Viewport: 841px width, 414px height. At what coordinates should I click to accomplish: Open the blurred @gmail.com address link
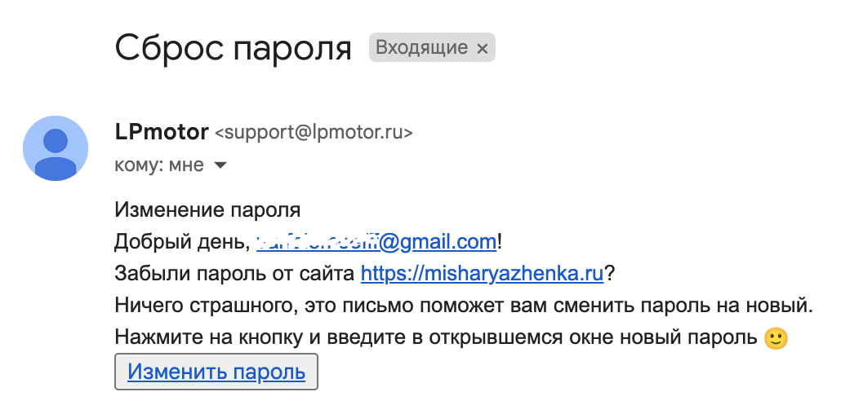376,242
